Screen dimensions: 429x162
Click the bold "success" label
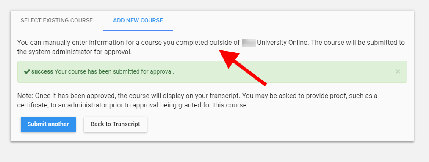coord(42,71)
